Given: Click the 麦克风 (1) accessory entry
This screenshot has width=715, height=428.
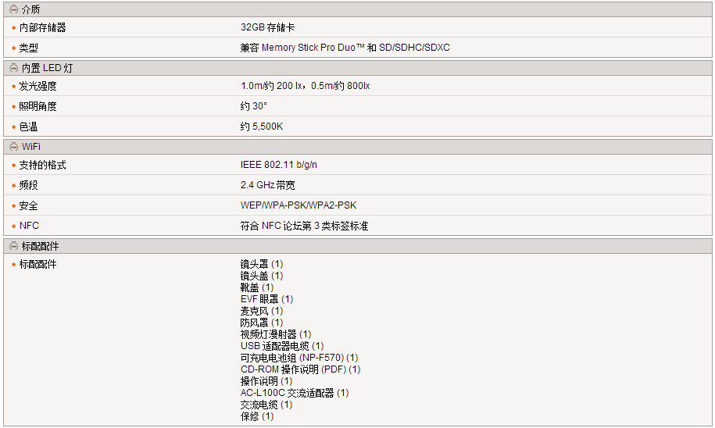Looking at the screenshot, I should coord(262,311).
